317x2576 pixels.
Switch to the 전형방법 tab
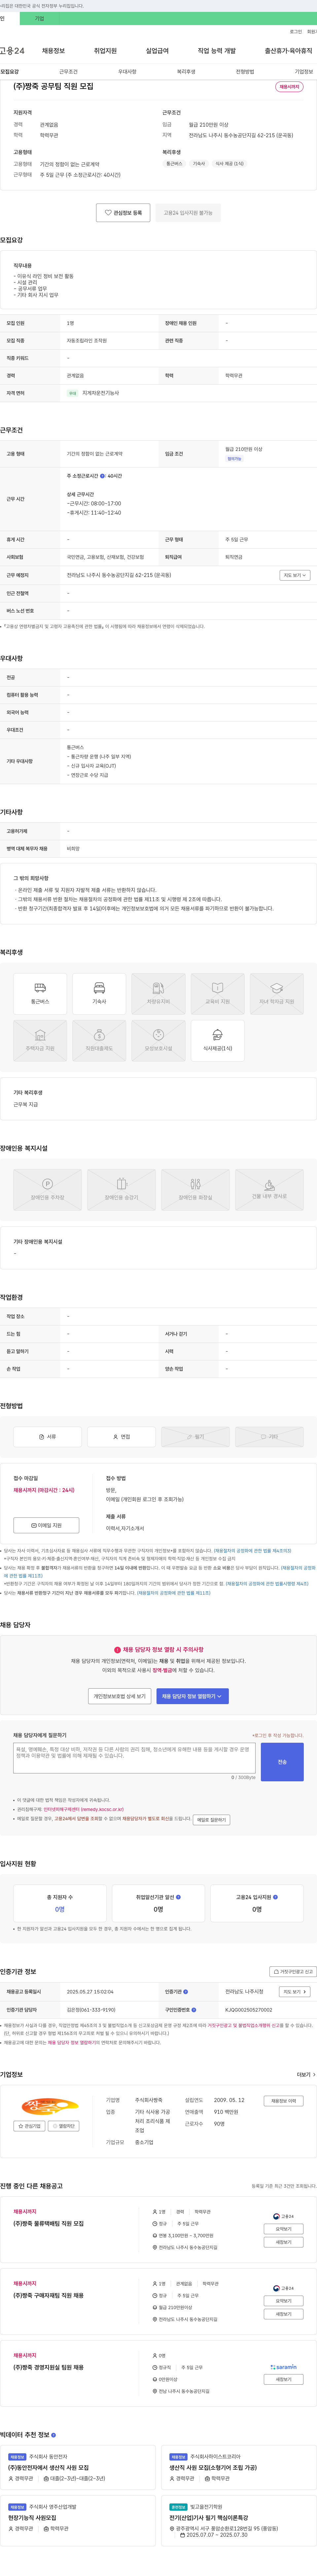pyautogui.click(x=245, y=72)
